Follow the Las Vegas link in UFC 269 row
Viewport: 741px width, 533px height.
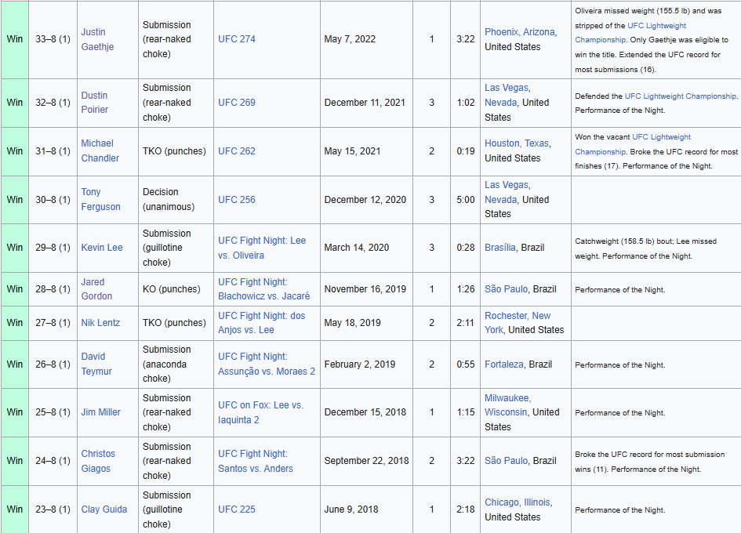coord(507,88)
